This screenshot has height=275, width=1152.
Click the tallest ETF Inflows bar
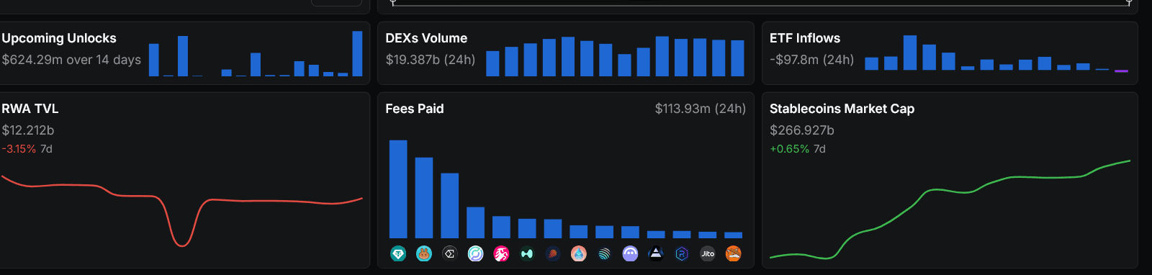click(910, 53)
